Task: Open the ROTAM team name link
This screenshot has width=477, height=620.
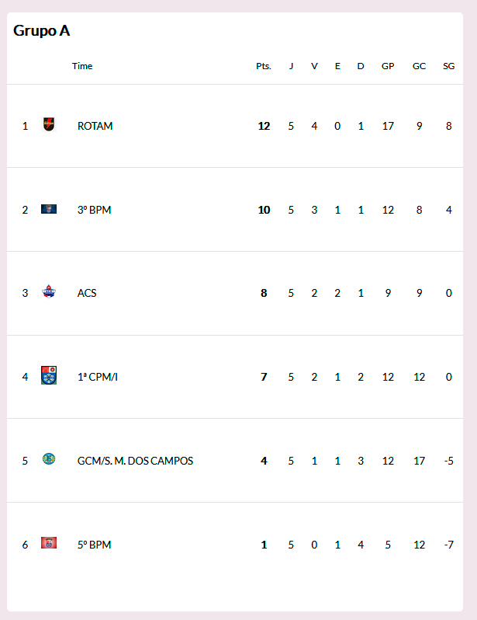Action: pos(95,126)
